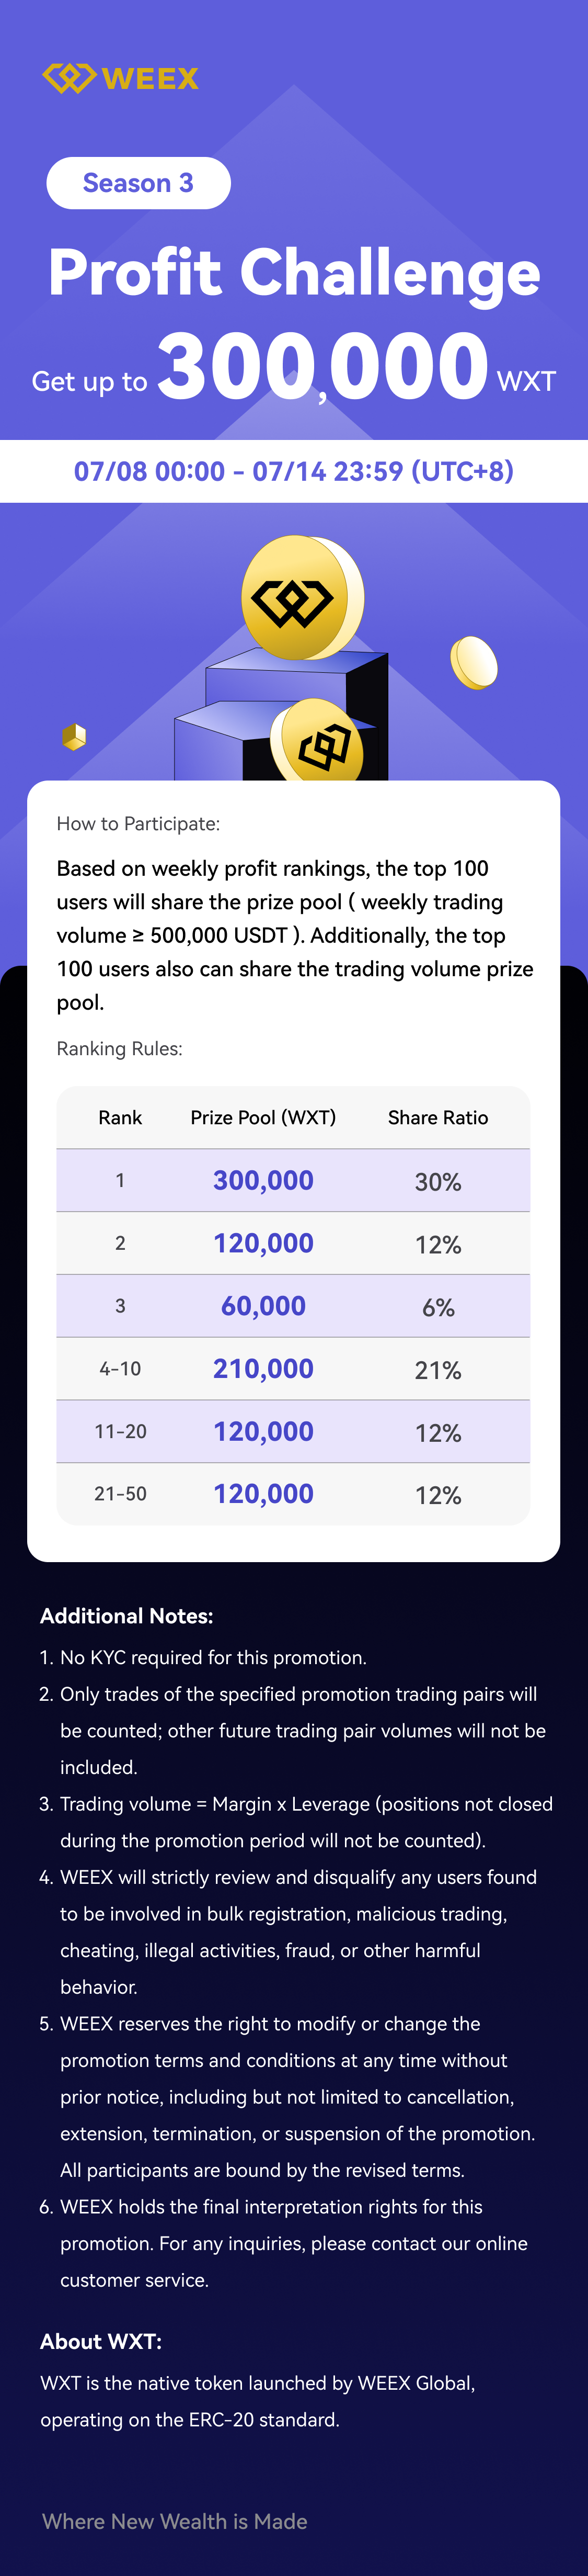
Task: Click the Where New Wealth is Made tagline
Action: [175, 2521]
